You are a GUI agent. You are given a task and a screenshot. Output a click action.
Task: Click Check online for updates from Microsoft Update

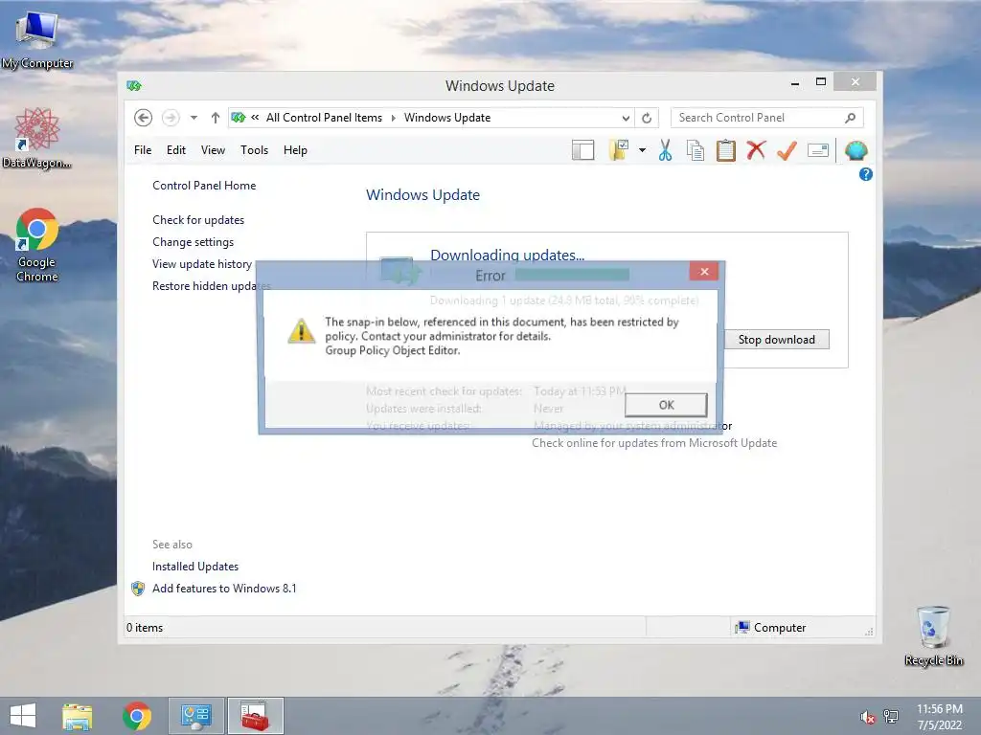click(x=654, y=442)
